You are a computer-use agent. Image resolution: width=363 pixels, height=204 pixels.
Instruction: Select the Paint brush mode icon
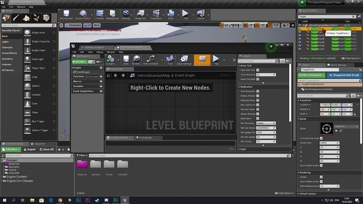tap(16, 18)
